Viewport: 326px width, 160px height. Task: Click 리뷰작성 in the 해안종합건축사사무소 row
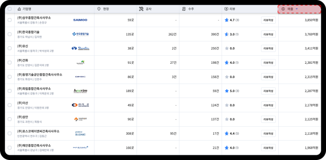click(x=268, y=148)
